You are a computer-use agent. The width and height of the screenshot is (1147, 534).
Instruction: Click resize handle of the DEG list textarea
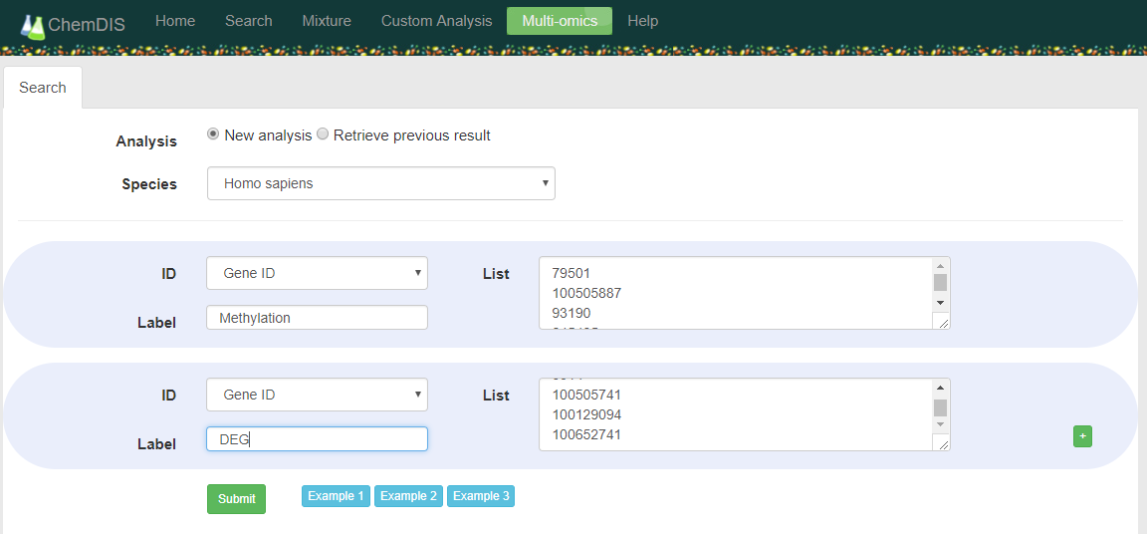tap(941, 442)
